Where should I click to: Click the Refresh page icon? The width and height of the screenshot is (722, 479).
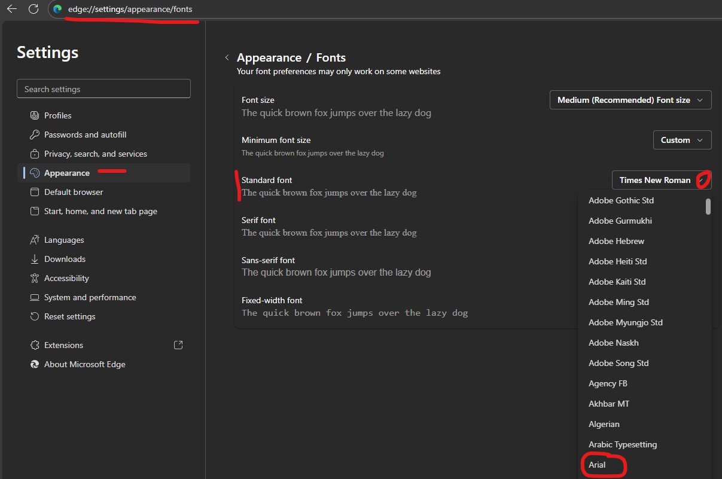[34, 9]
